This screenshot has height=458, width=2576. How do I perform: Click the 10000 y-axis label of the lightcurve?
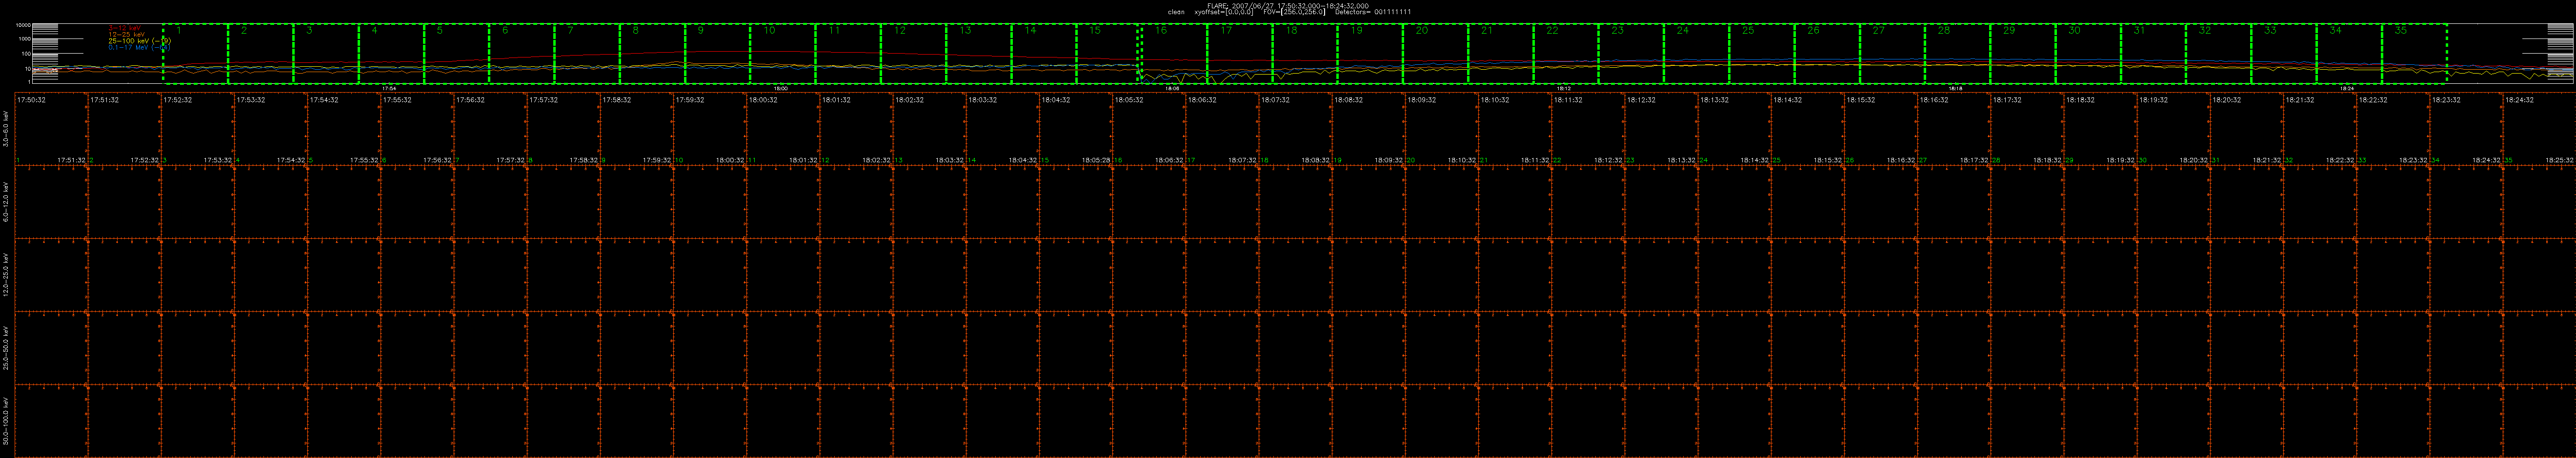pos(22,25)
